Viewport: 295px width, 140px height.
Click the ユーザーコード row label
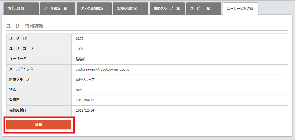[21, 49]
